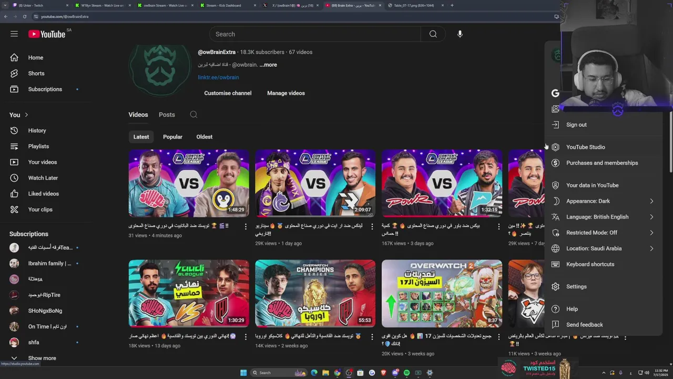Open the Overwatch Champions 55:53 thumbnail
Image resolution: width=673 pixels, height=379 pixels.
point(315,293)
